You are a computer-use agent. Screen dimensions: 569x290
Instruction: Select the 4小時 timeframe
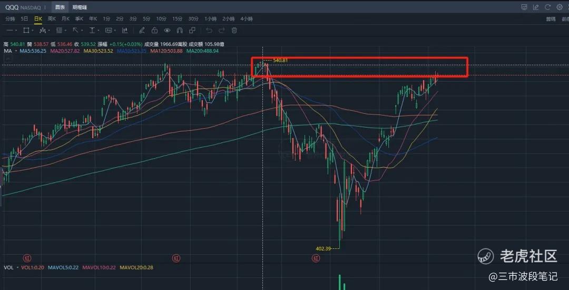pyautogui.click(x=247, y=19)
